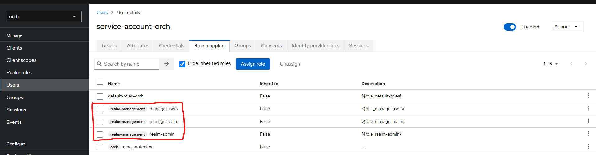Expand the Action dropdown menu
Viewport: 596px width, 155px height.
[x=567, y=27]
